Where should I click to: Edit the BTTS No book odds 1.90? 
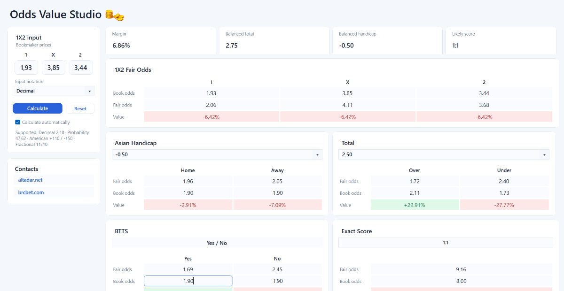click(x=278, y=281)
